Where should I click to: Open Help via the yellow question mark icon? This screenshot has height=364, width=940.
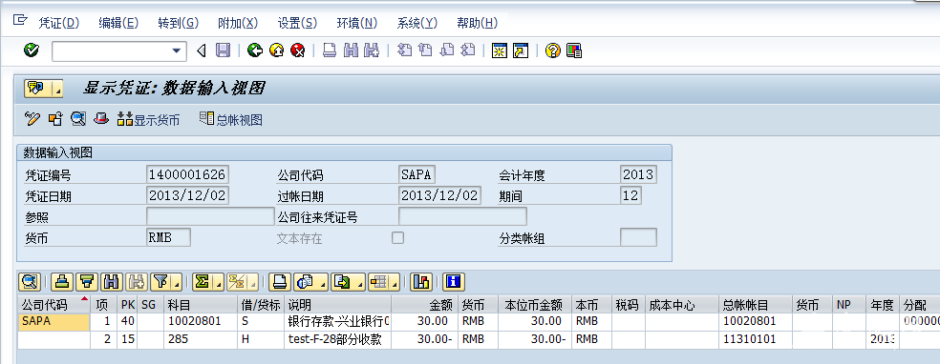[553, 51]
